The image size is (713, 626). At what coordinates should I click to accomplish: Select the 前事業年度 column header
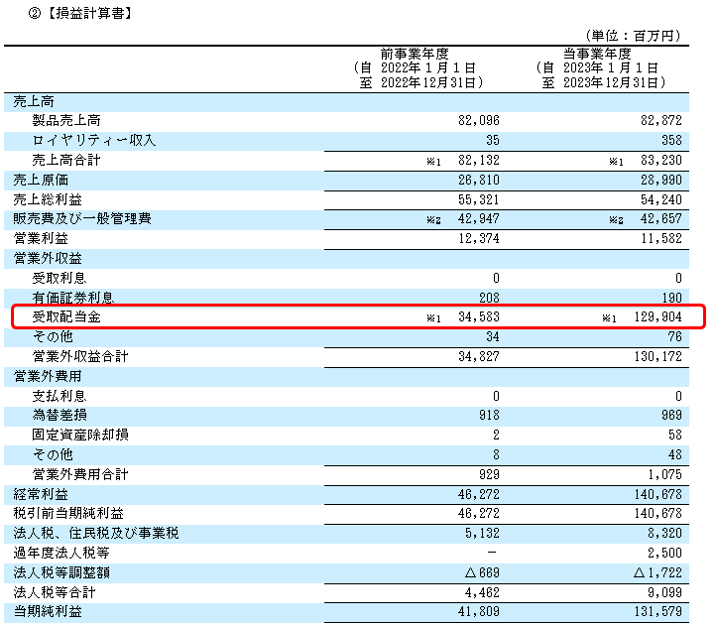(x=416, y=53)
